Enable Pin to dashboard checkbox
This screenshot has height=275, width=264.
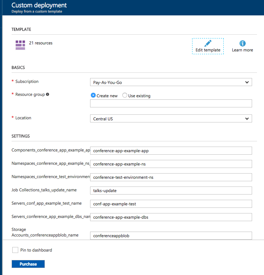pyautogui.click(x=15, y=250)
